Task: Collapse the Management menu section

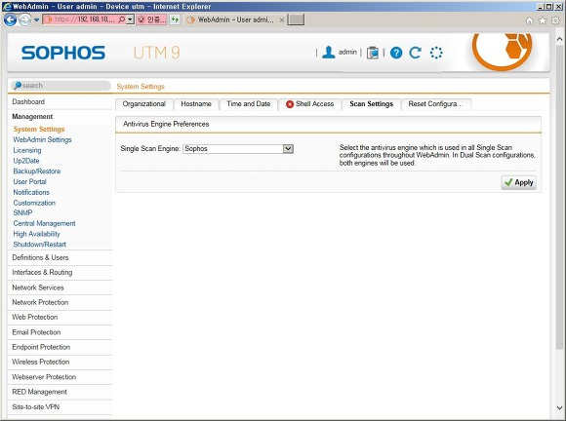Action: click(x=32, y=116)
